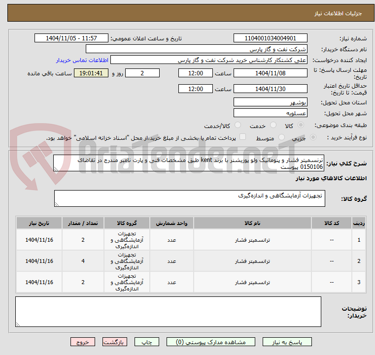375x355 pixels.
Task: Open مشاهده مدارک پیوستی attachments
Action: coord(211,342)
